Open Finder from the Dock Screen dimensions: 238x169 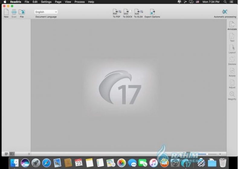tap(14, 163)
